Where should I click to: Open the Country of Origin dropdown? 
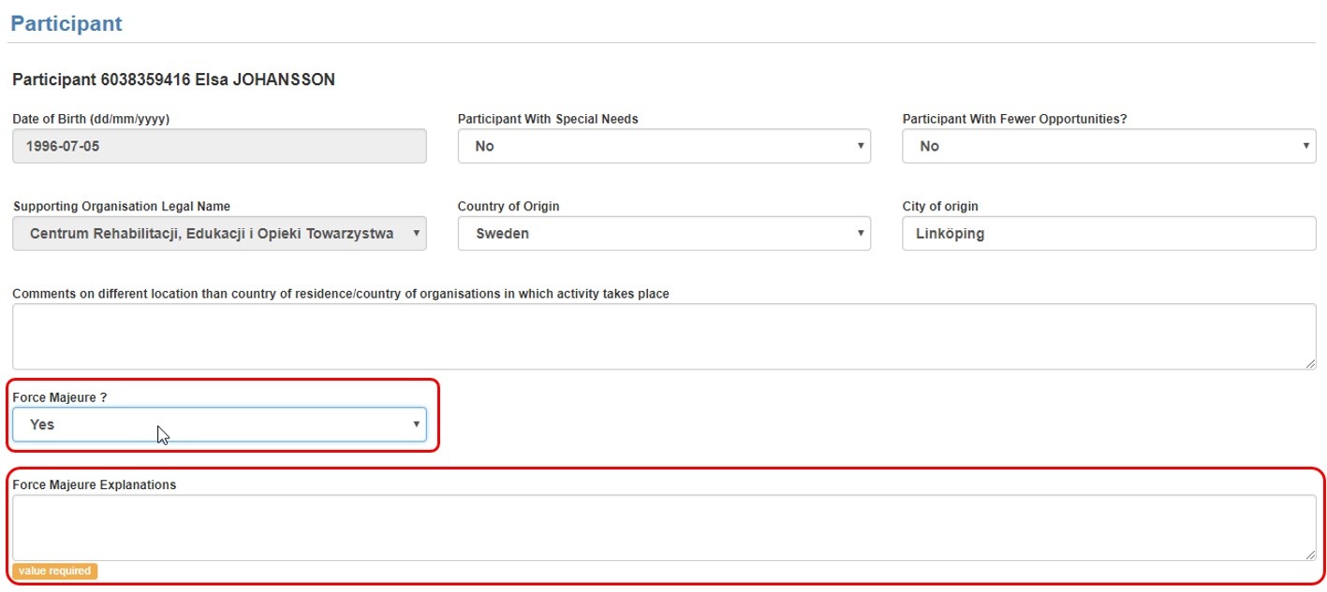click(x=664, y=234)
